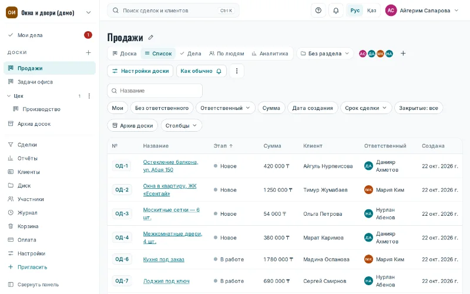Open the По людям tab
Screen dimensions: 470x294
[x=227, y=54]
